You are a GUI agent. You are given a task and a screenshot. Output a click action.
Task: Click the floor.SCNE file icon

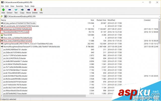click(2, 35)
